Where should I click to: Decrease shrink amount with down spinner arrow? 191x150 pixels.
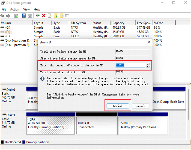(x=148, y=66)
